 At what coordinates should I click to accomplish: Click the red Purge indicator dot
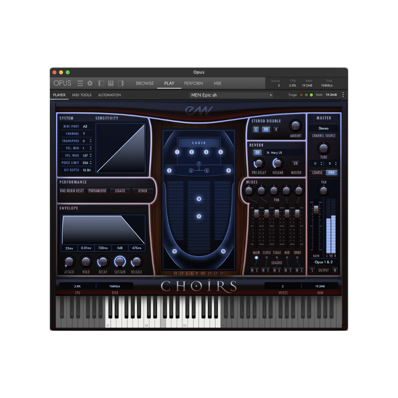pyautogui.click(x=301, y=95)
